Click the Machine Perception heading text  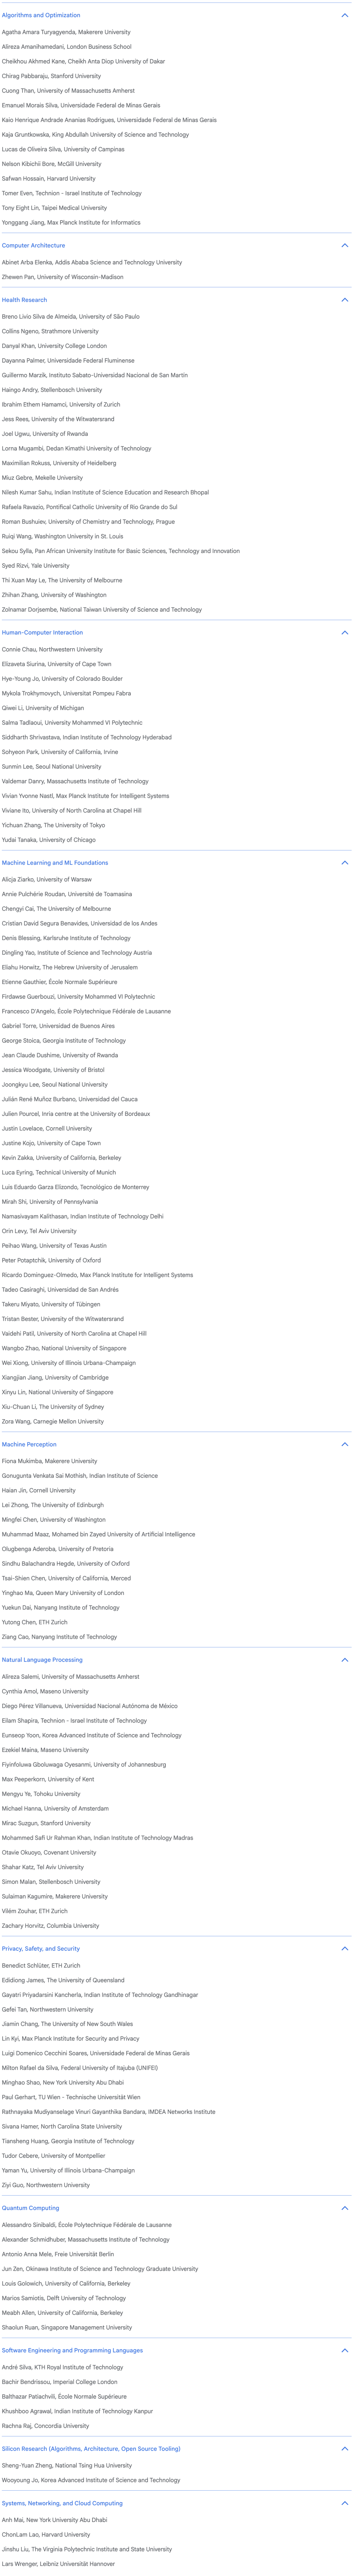(29, 1444)
